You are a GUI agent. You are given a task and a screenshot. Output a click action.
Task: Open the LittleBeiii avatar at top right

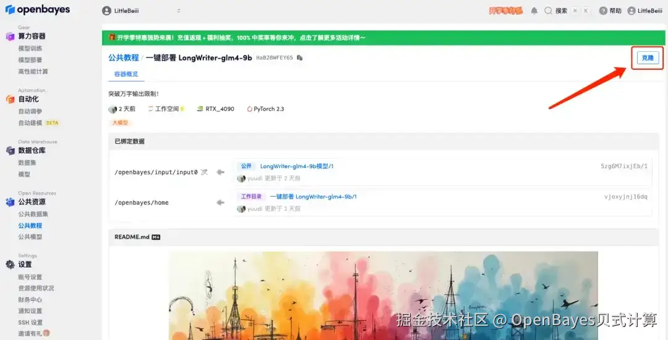(632, 11)
